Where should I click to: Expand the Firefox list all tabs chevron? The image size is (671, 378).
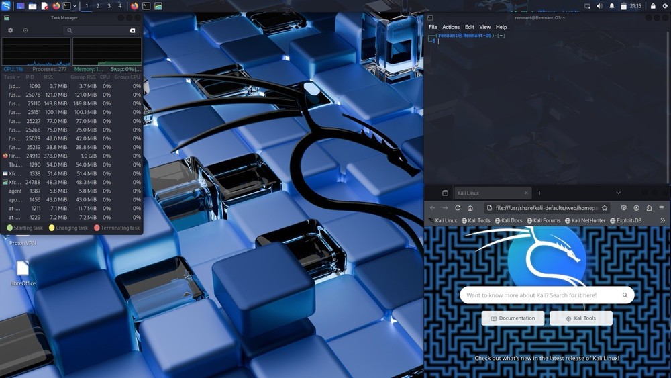[619, 193]
